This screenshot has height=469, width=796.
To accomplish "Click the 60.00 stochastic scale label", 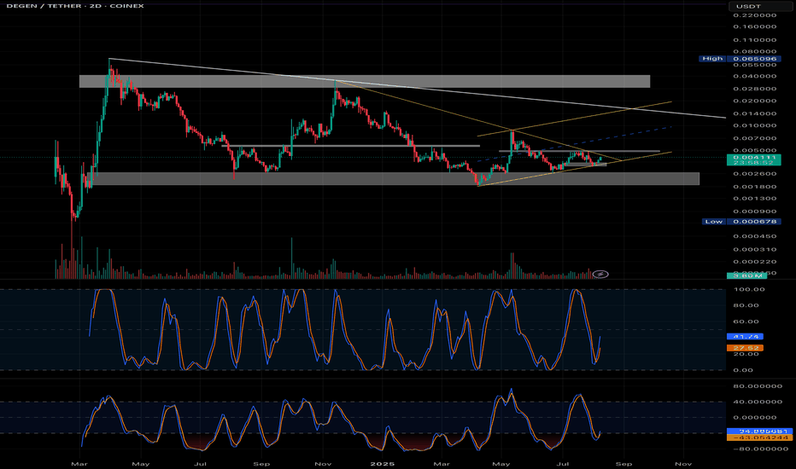I will pyautogui.click(x=746, y=322).
